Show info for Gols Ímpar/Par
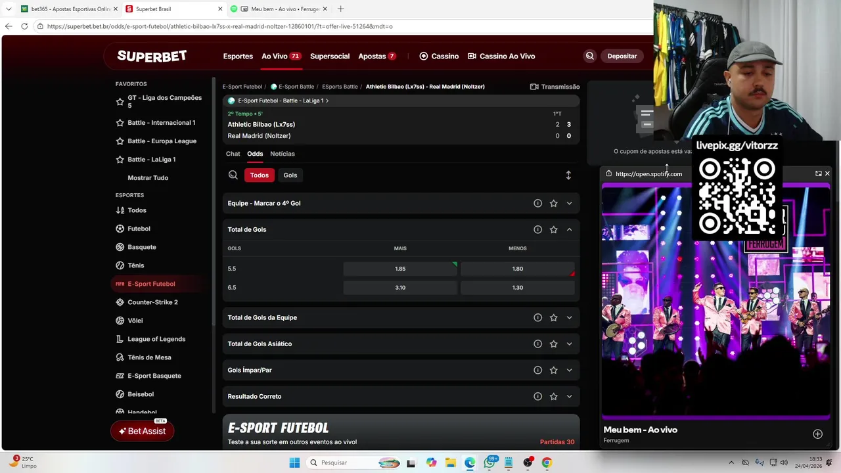841x473 pixels. (x=537, y=370)
